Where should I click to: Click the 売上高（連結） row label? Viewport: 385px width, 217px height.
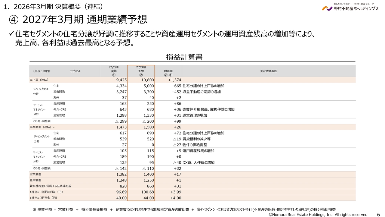pyautogui.click(x=39, y=80)
